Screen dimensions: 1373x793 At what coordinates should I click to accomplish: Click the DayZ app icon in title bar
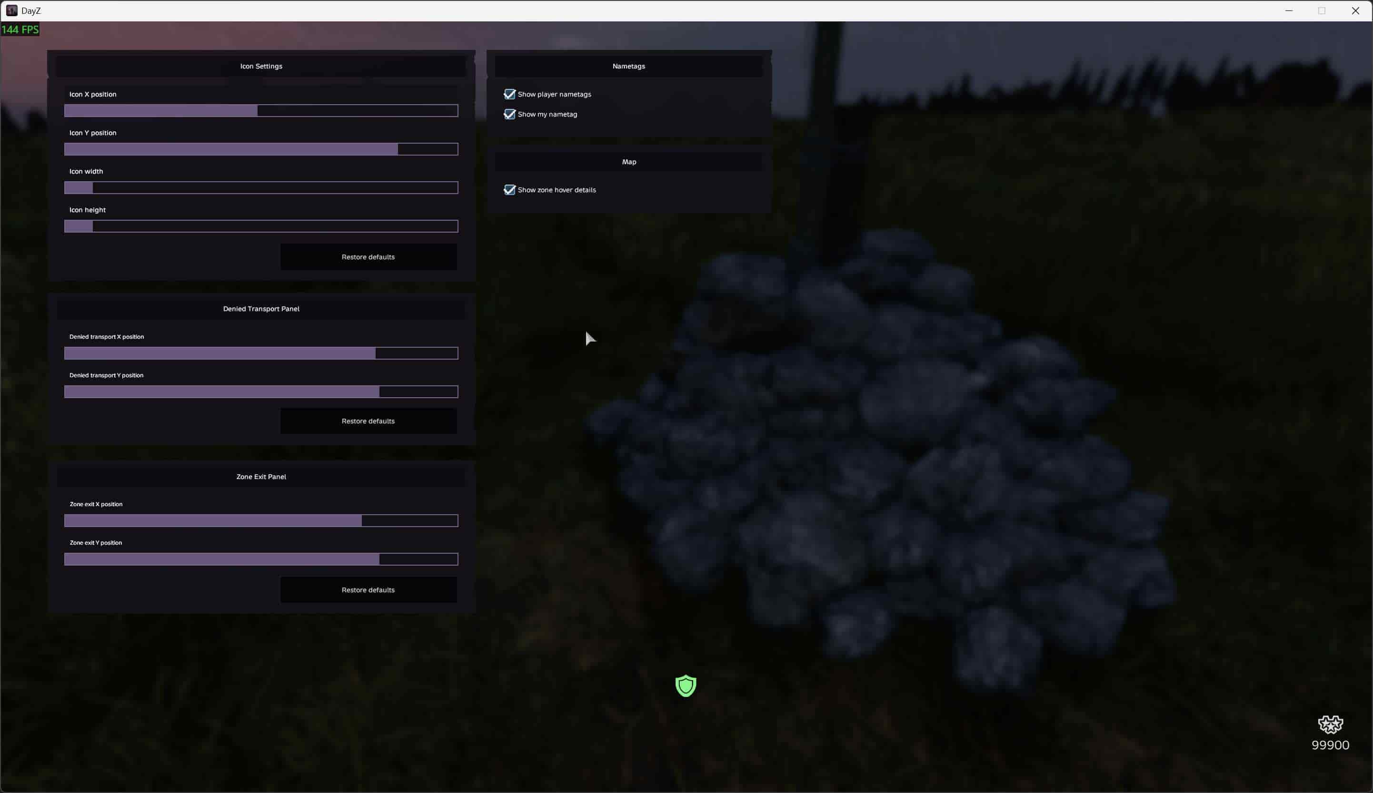click(11, 10)
